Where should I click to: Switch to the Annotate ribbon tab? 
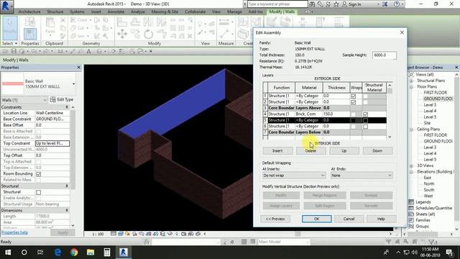click(116, 12)
